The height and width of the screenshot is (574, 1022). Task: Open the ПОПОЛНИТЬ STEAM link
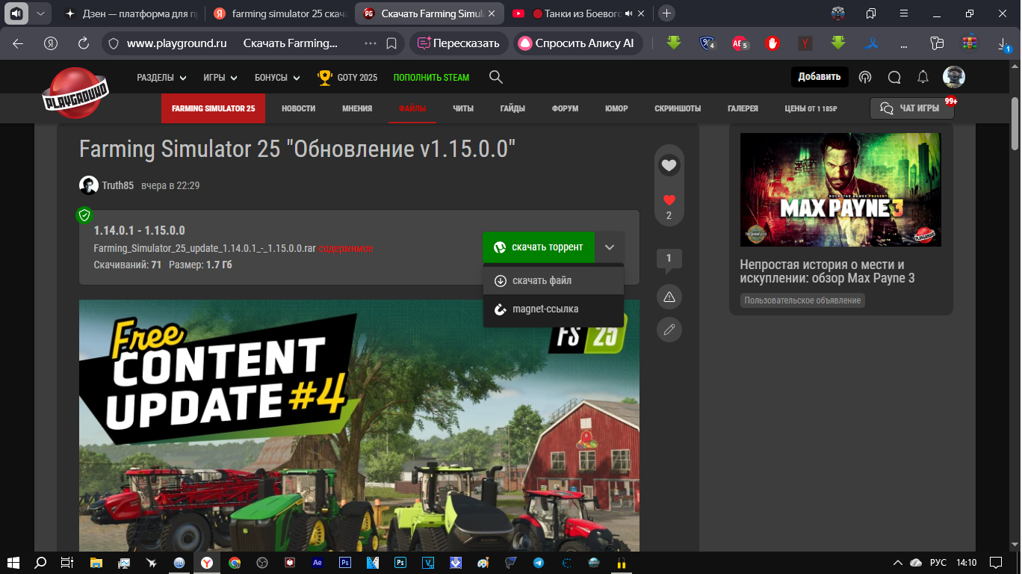point(432,77)
